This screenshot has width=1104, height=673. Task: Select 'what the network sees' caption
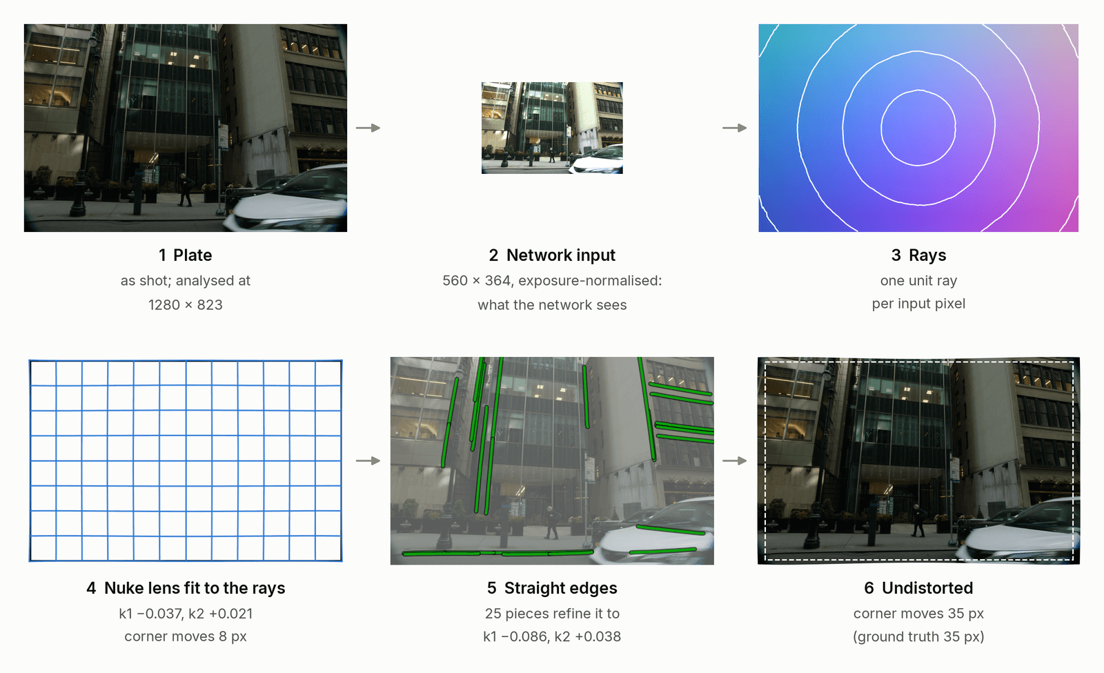[552, 305]
